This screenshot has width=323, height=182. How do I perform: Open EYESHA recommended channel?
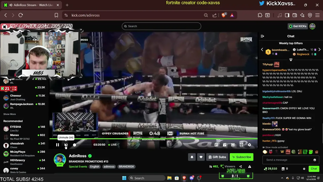point(24,128)
